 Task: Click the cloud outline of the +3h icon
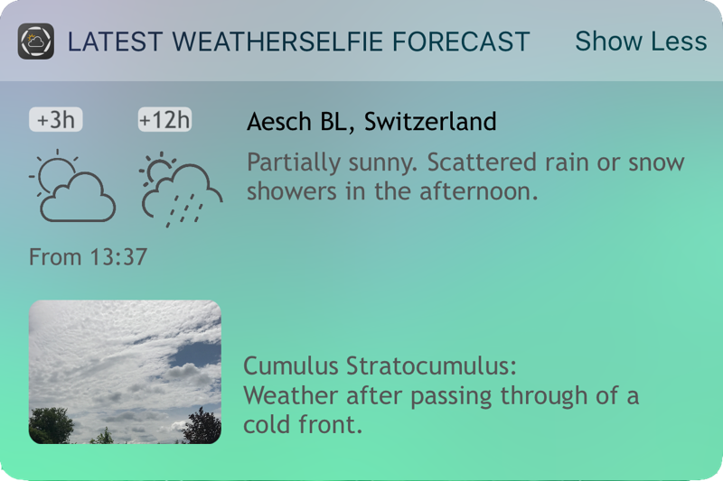click(79, 198)
